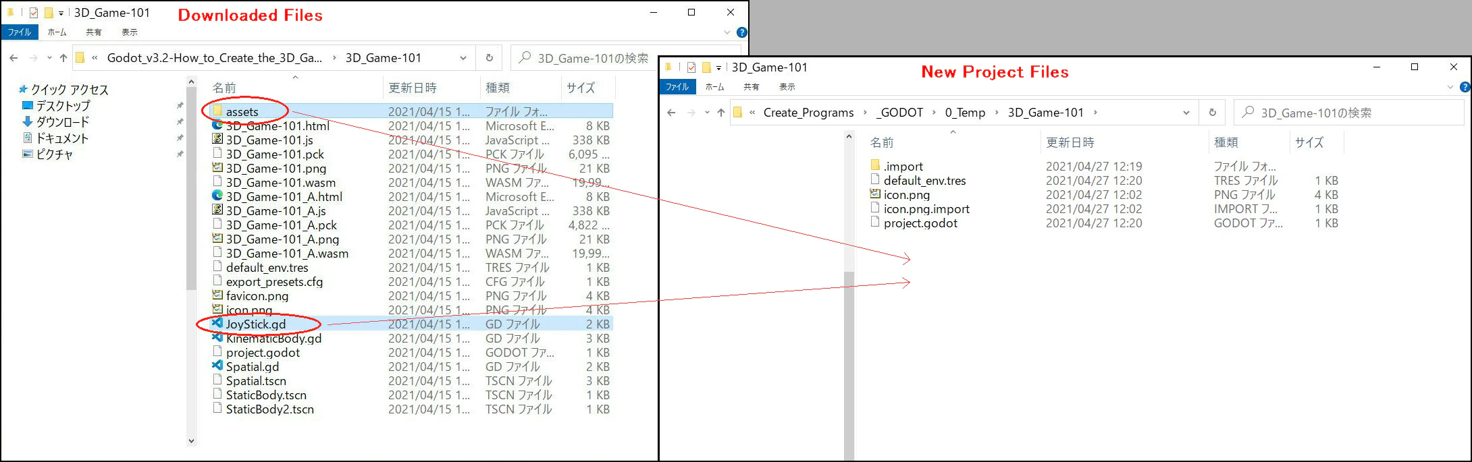This screenshot has height=462, width=1472.
Task: Click the help icon in the left window's ribbon
Action: [741, 32]
